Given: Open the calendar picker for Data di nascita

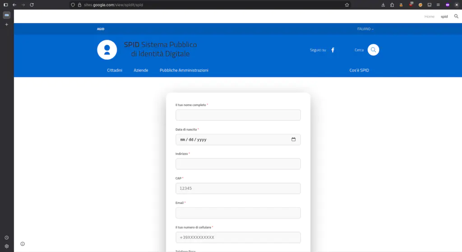Looking at the screenshot, I should click(293, 139).
